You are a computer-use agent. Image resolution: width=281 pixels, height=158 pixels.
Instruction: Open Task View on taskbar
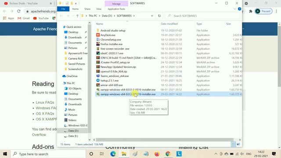pos(102,154)
